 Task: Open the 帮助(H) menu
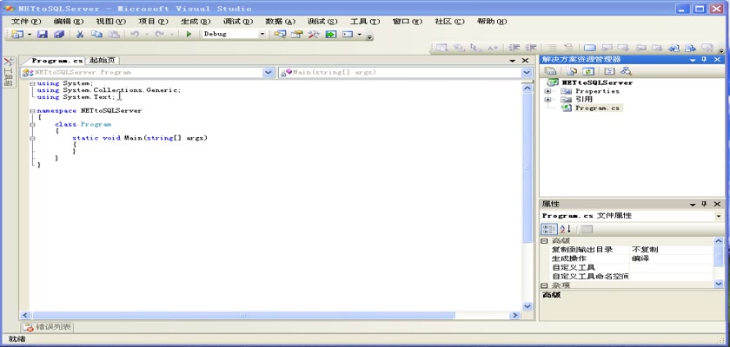tap(492, 22)
